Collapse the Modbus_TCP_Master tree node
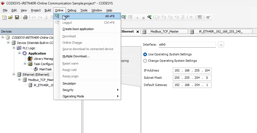Viewport: 257px width, 133px height. pyautogui.click(x=19, y=80)
